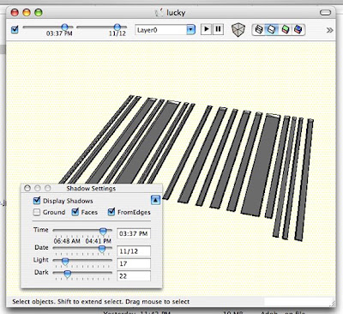Select the hidden line display mode icon
Screen dimensions: 343x314
(x=272, y=29)
